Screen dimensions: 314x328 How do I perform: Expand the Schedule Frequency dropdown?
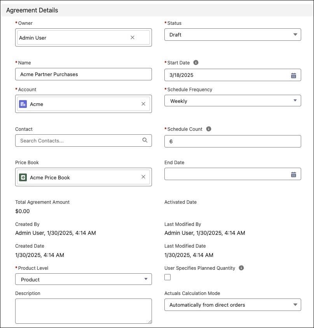pyautogui.click(x=232, y=101)
